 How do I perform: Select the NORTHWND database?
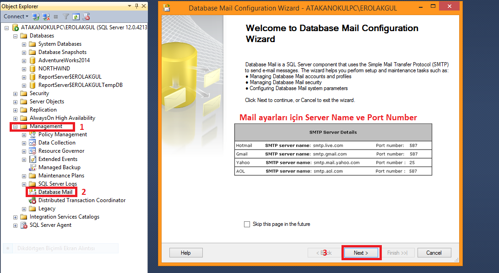(x=54, y=69)
